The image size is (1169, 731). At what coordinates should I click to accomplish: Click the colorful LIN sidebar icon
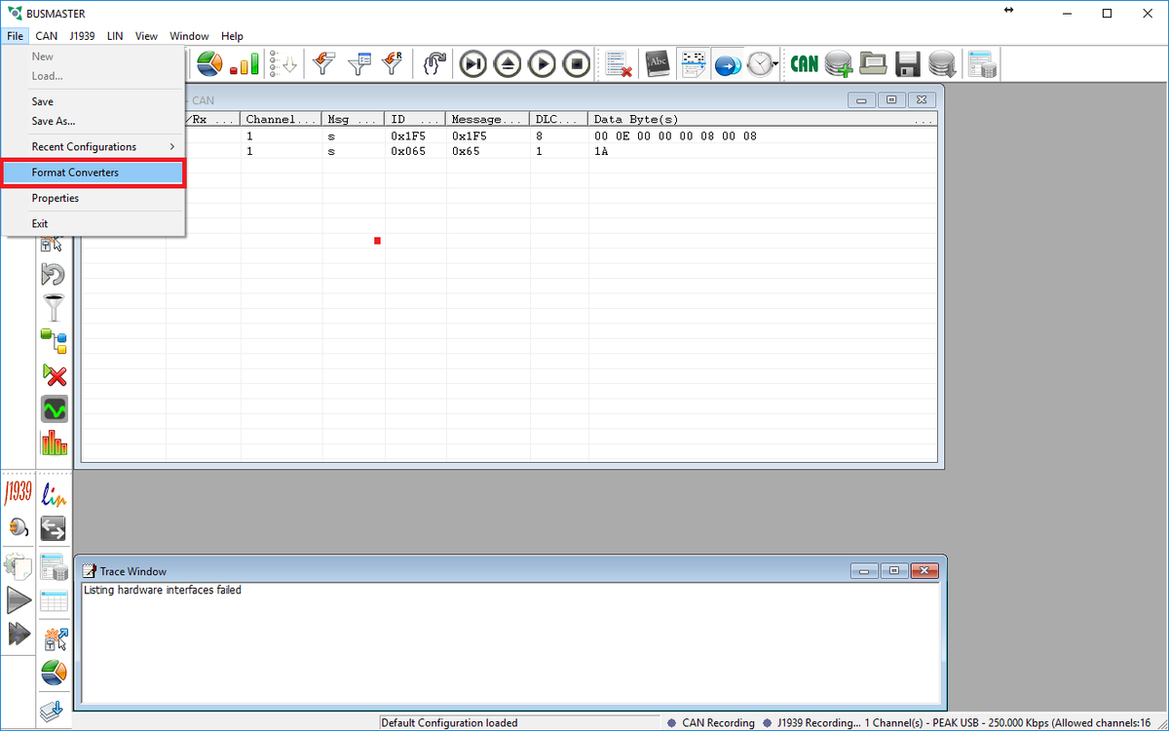click(54, 494)
